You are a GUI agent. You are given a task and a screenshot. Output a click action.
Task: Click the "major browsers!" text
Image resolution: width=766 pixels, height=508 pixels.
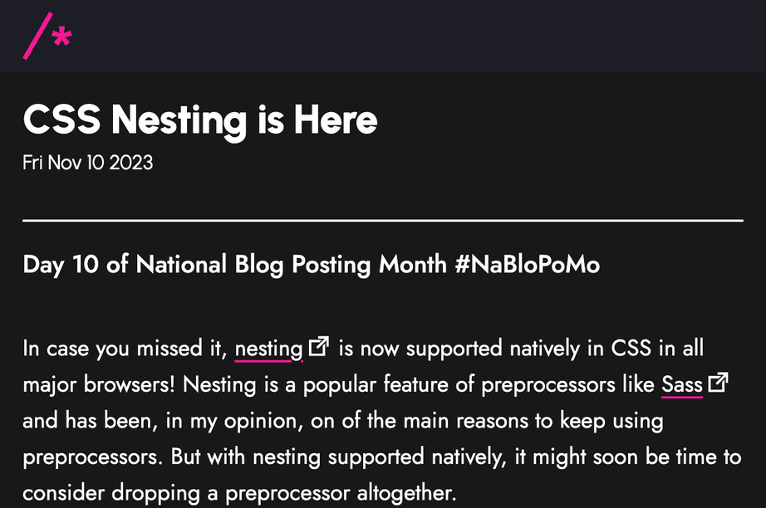(x=99, y=385)
